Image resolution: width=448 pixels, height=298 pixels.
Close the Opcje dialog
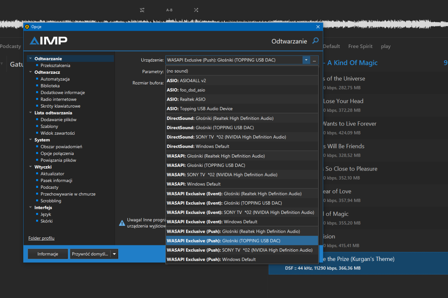coord(318,27)
